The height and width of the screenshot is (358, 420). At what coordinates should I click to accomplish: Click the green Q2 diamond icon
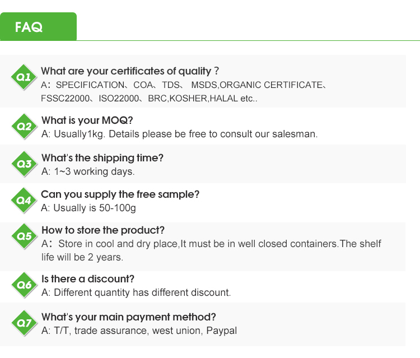(24, 127)
